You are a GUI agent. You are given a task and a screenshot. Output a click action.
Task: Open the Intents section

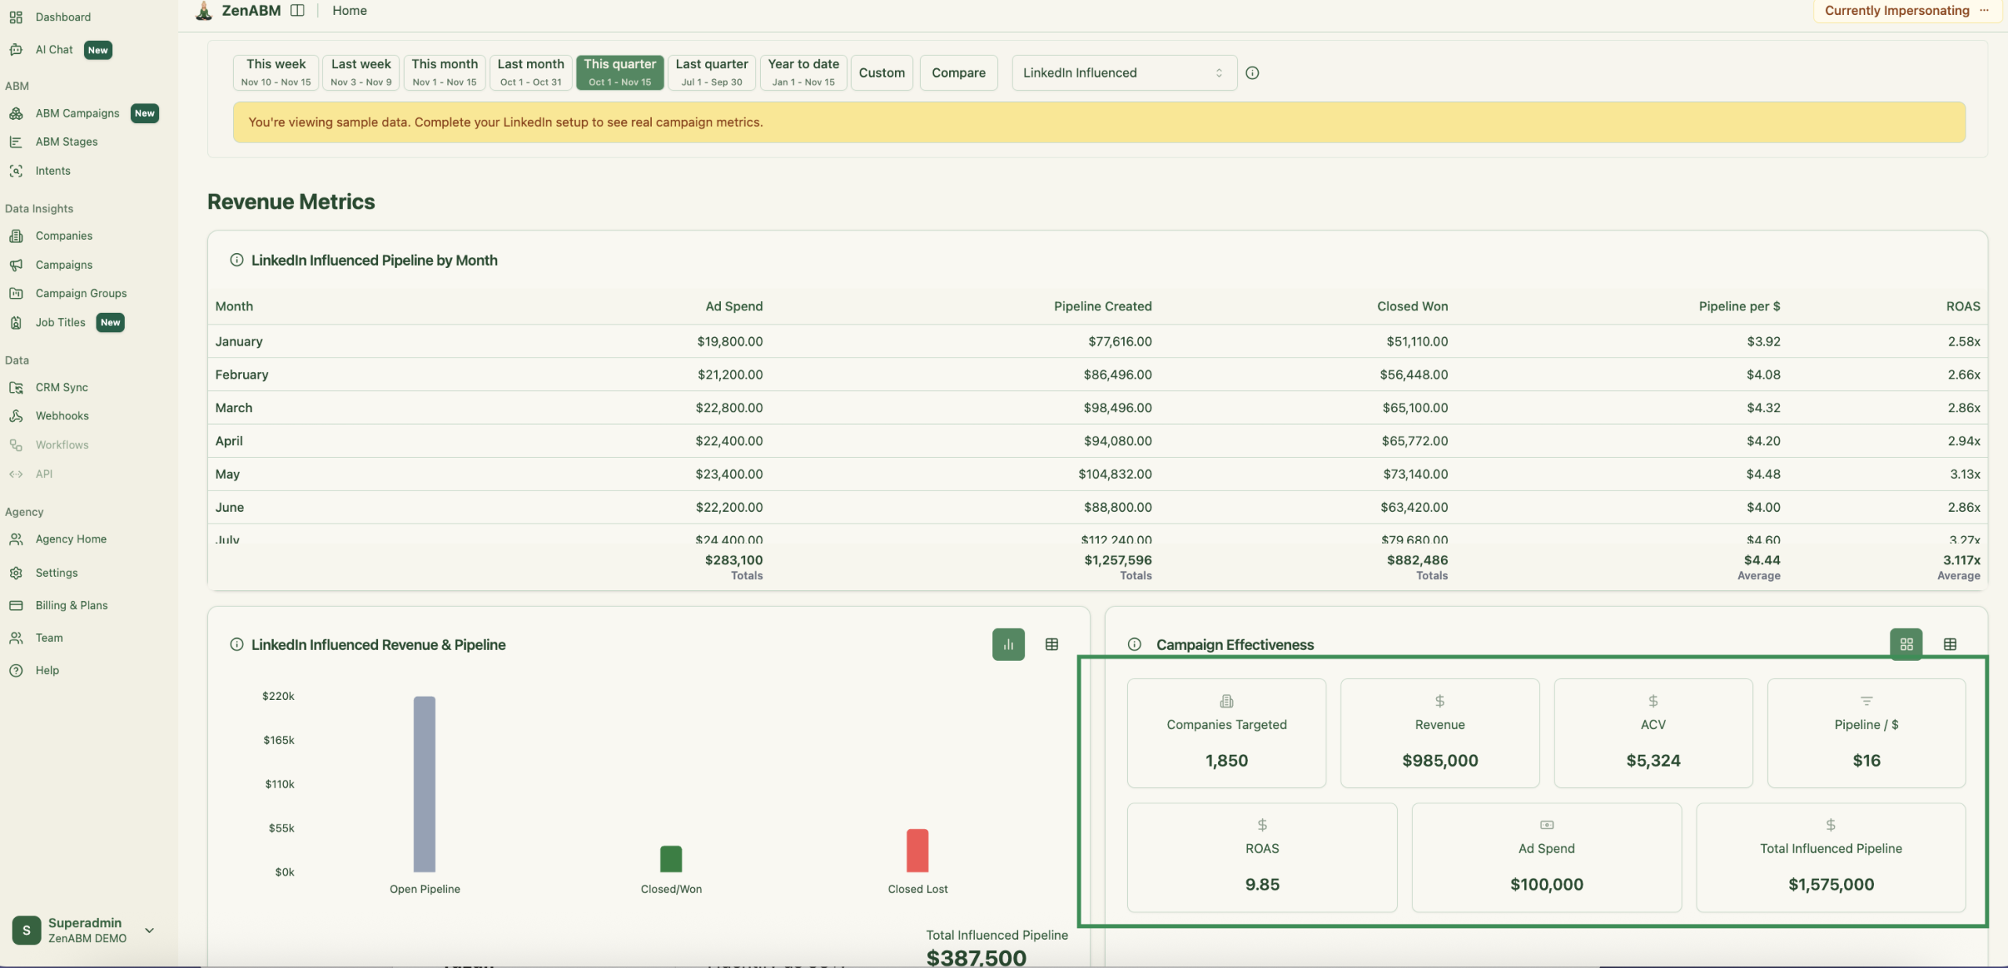click(x=53, y=170)
